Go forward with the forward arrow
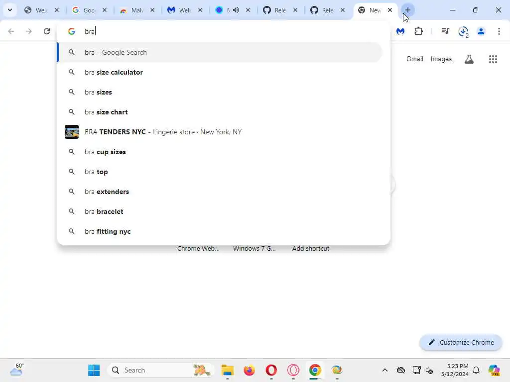Viewport: 510px width, 382px height. click(29, 31)
